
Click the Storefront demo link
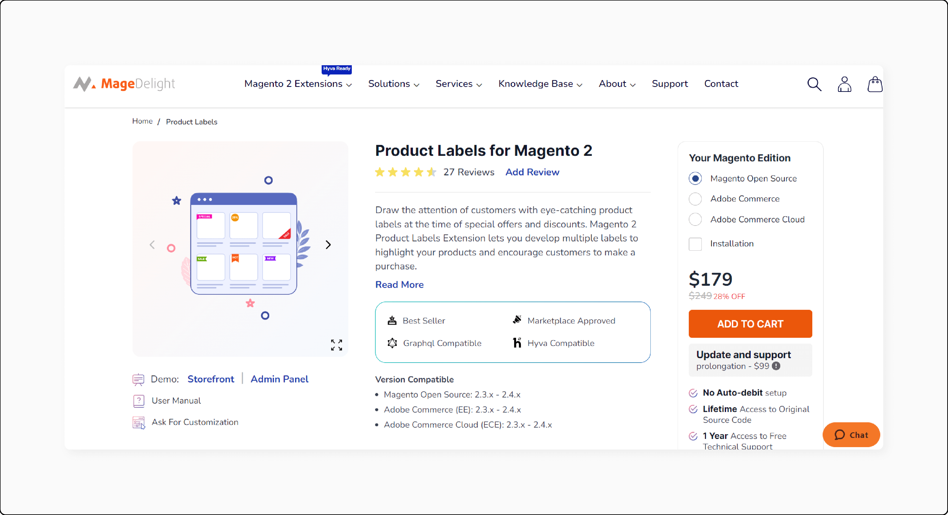[x=211, y=379]
